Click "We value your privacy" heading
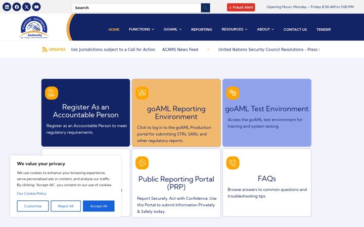The image size is (364, 227). pos(41,164)
